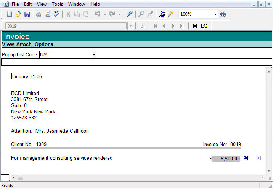Go to the last document
The height and width of the screenshot is (189, 273).
pos(182,26)
